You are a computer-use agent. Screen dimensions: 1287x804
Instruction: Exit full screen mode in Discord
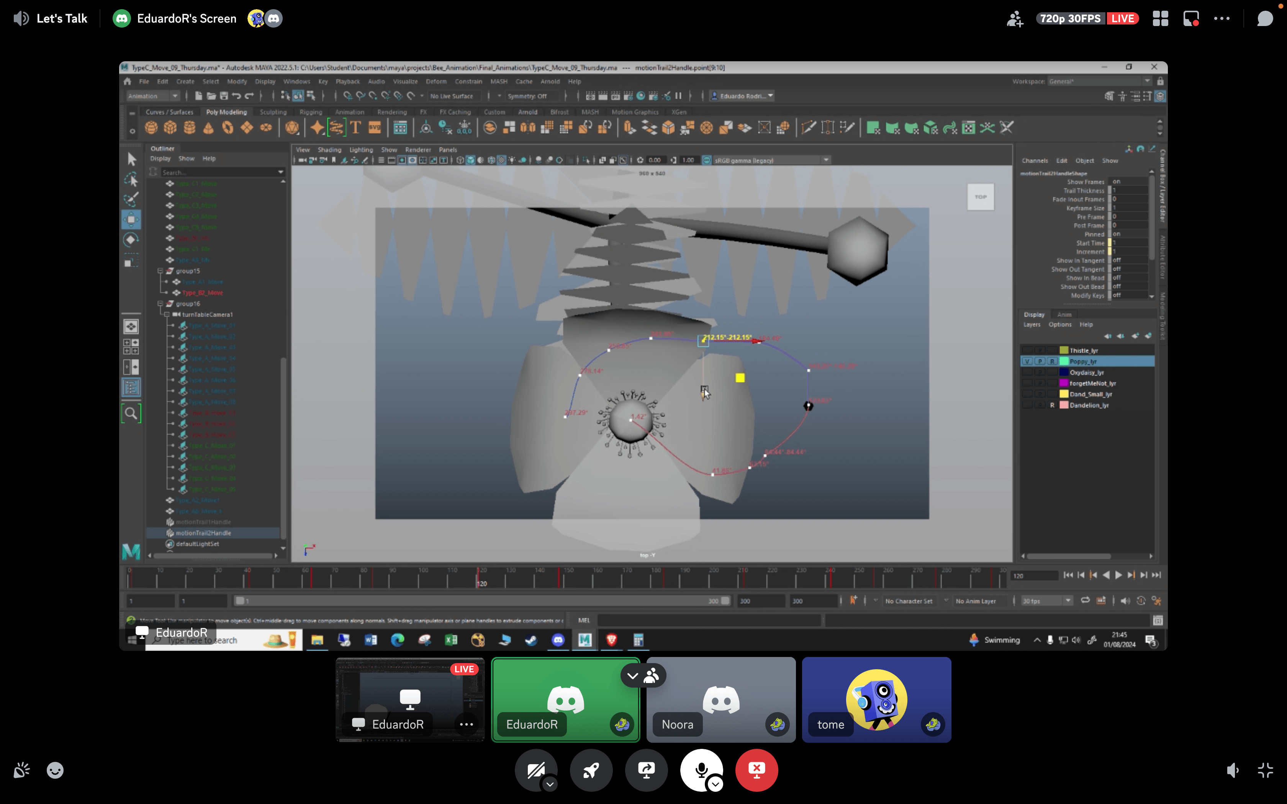(x=1265, y=770)
